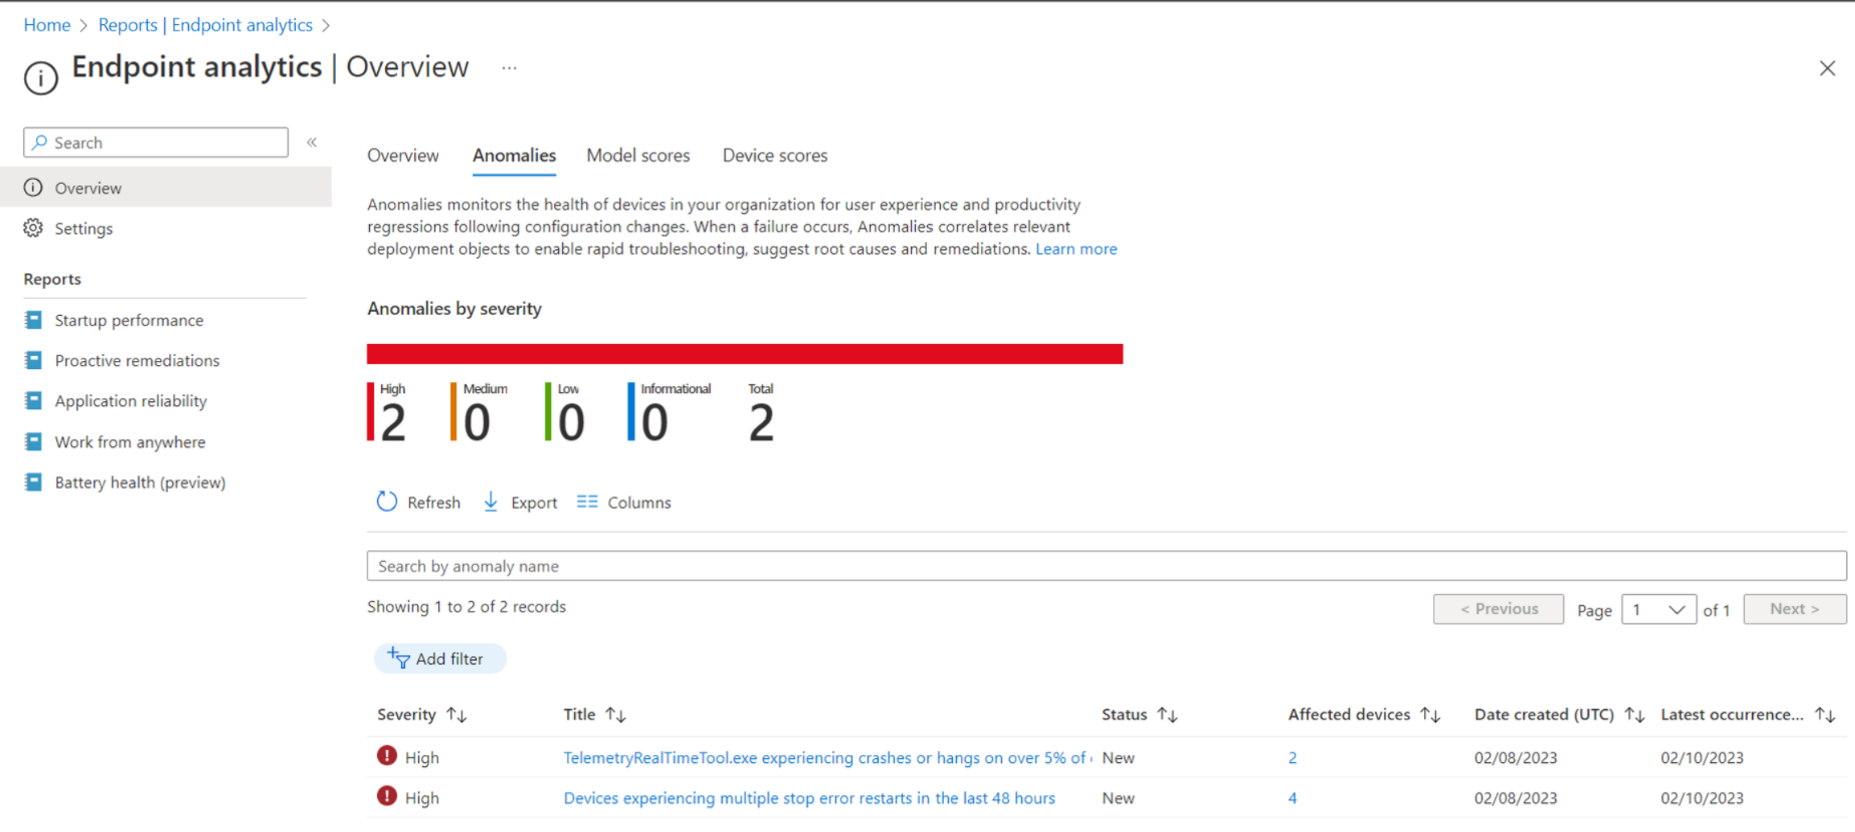Click Add filter to filter anomalies
1855x832 pixels.
(440, 658)
